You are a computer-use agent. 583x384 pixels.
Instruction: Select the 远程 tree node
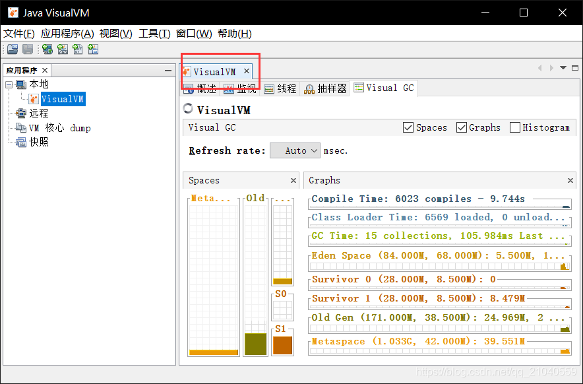[x=39, y=113]
